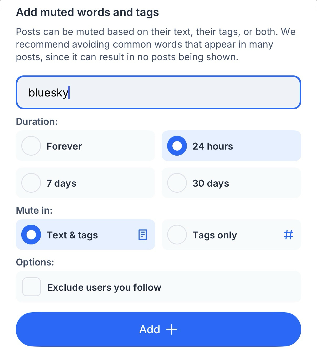The width and height of the screenshot is (317, 358).
Task: Set duration to 30 days
Action: click(x=177, y=183)
